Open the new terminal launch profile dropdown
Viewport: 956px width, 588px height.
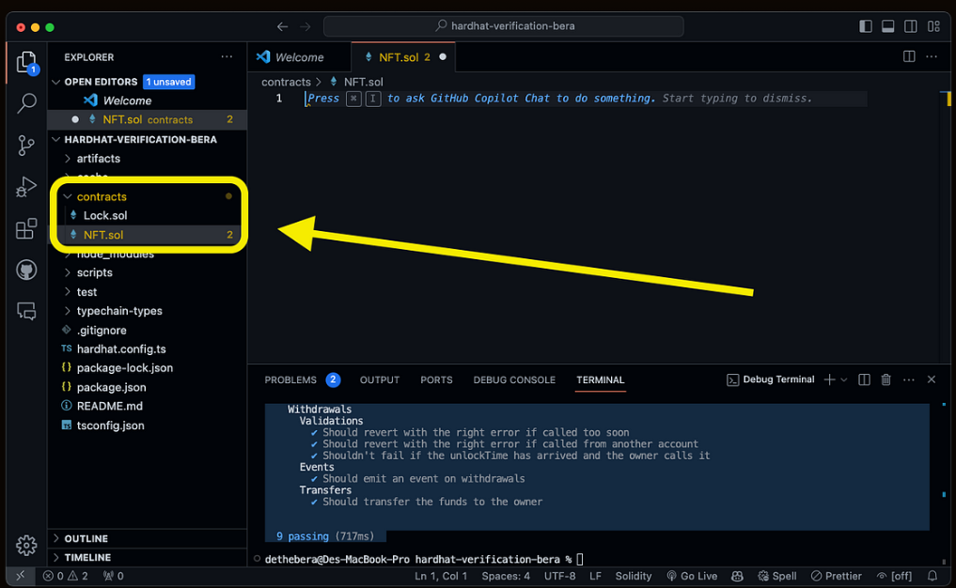click(x=844, y=379)
